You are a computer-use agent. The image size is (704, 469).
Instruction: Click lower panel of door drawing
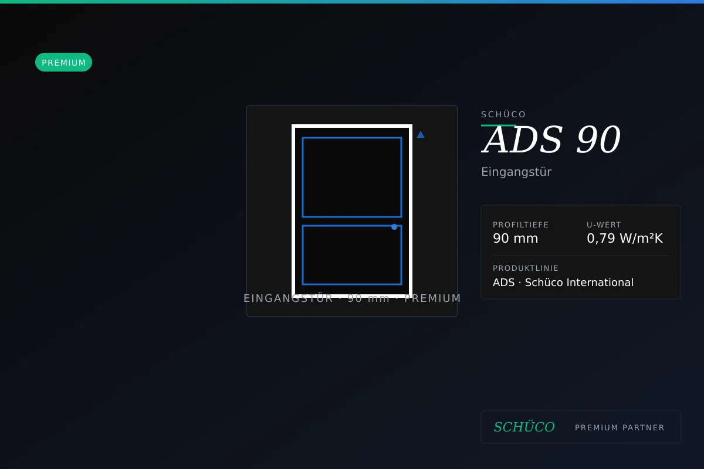[352, 255]
